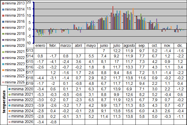This screenshot has height=125, width=187.
Task: Click the 'minima 2025' table row label
Action: click(21, 116)
